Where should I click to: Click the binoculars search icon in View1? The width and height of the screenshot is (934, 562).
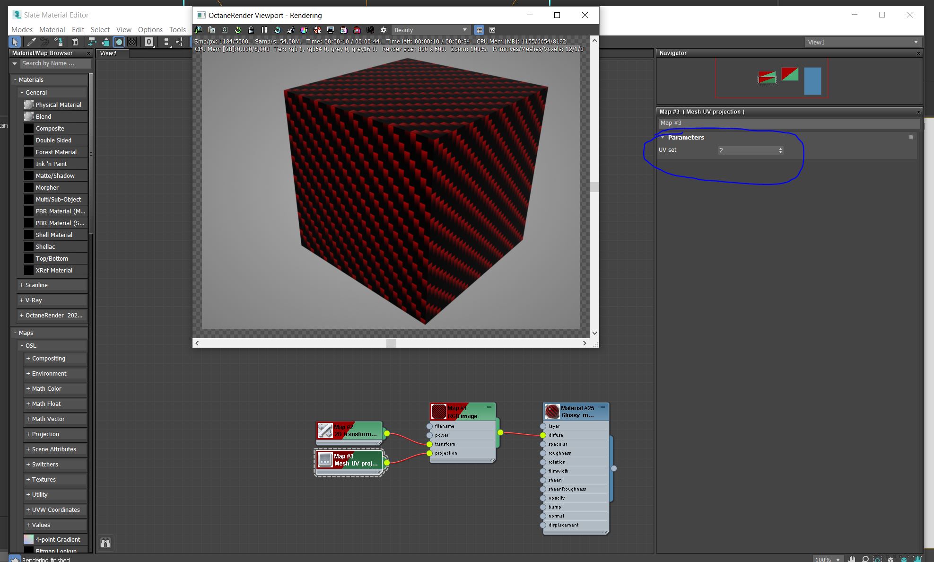pyautogui.click(x=105, y=543)
